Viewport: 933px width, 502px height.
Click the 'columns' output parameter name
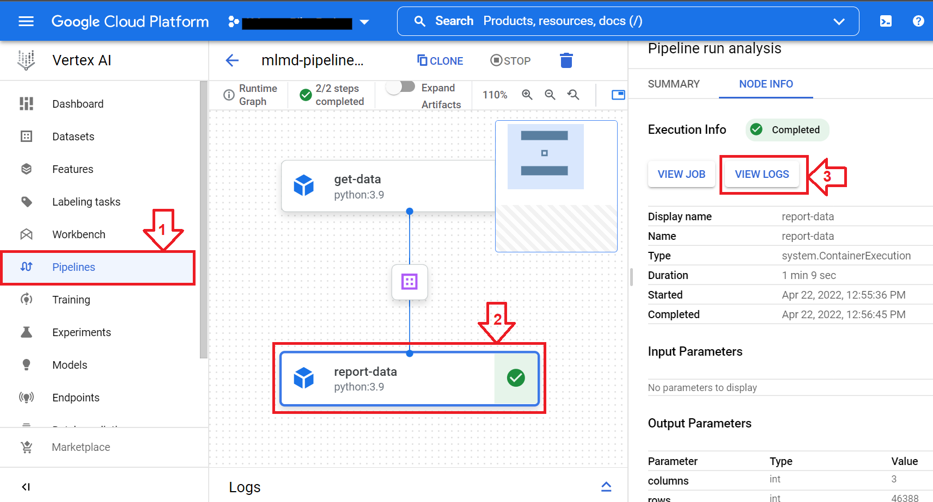(x=668, y=481)
